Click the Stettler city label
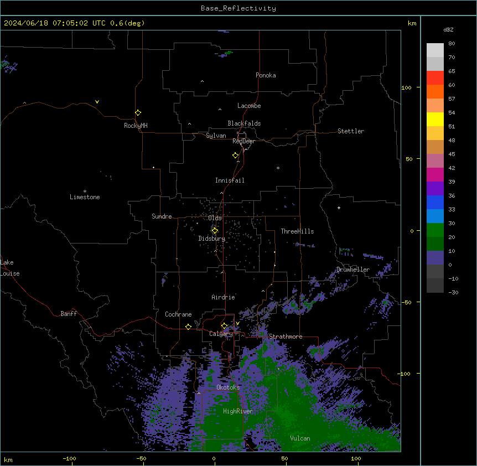This screenshot has width=477, height=466. point(351,131)
